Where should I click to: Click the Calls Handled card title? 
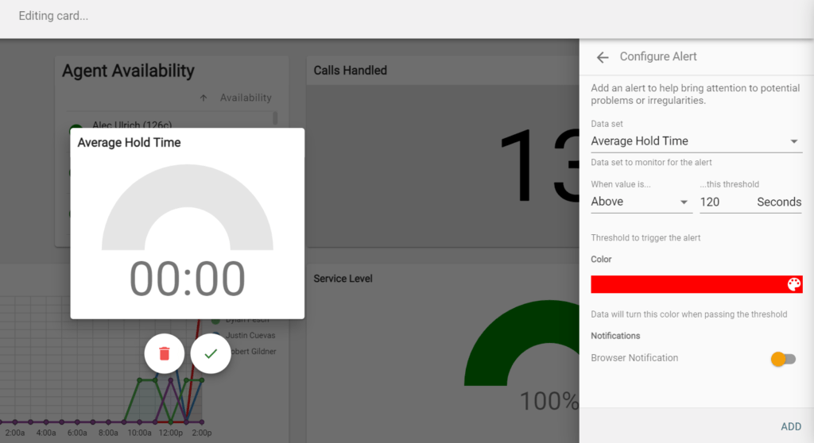350,71
